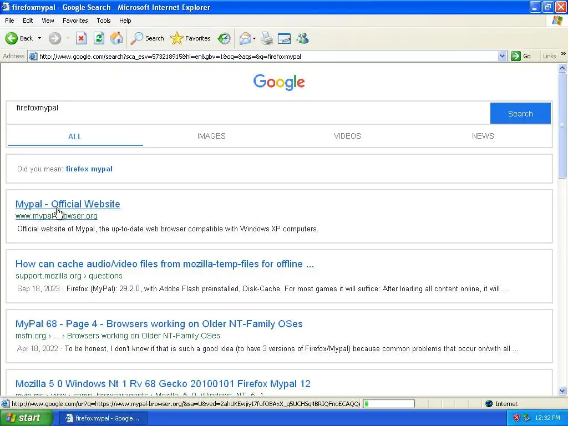Go to the Home page icon
Screen dimensions: 568x426
pos(116,38)
